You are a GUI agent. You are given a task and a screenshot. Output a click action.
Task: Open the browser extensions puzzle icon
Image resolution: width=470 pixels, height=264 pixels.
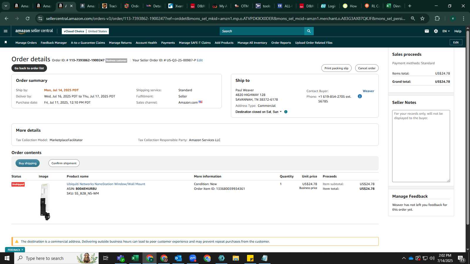[437, 18]
